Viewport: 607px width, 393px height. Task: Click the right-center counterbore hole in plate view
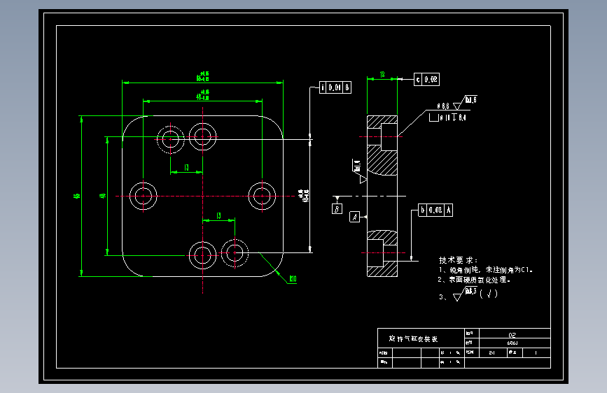point(262,196)
